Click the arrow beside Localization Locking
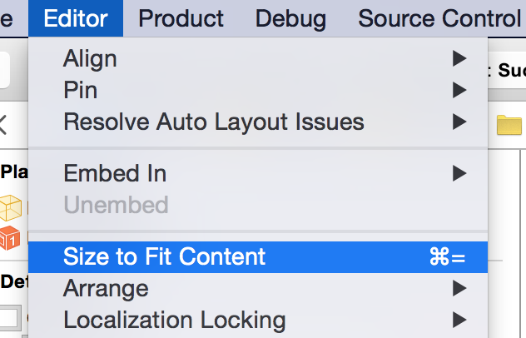The image size is (526, 338). click(459, 320)
